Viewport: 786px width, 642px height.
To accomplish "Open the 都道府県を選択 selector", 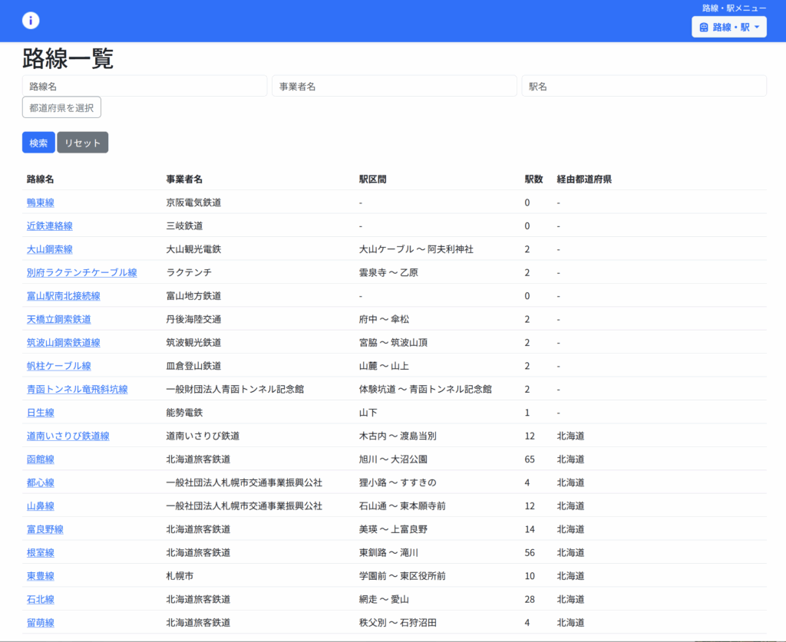I will (x=61, y=107).
